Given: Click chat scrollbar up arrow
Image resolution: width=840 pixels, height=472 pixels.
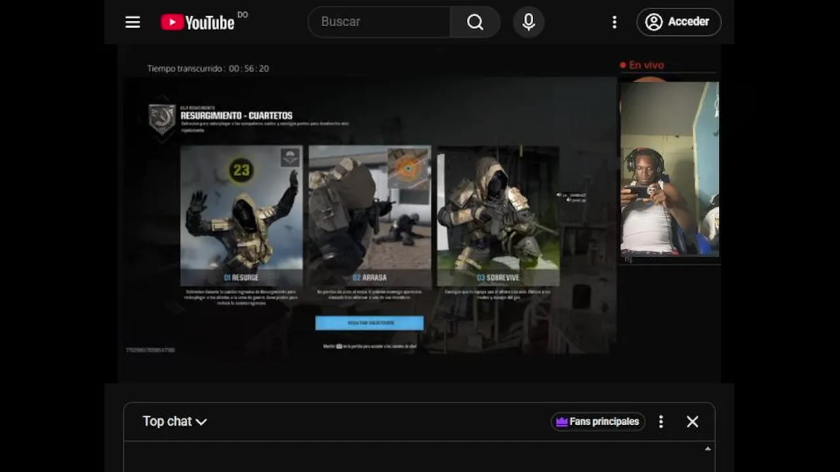Looking at the screenshot, I should pos(707,449).
